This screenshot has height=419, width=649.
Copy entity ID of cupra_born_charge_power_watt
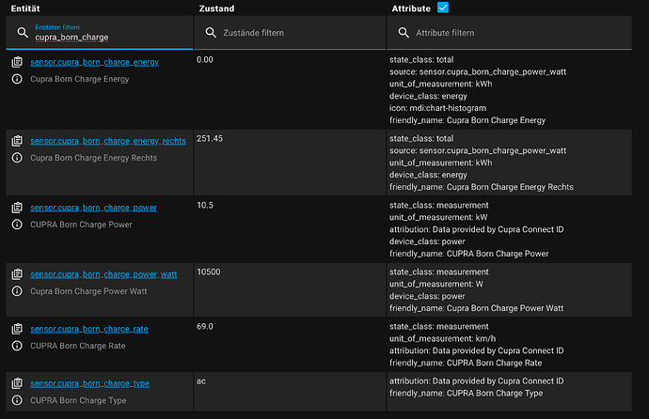[17, 274]
